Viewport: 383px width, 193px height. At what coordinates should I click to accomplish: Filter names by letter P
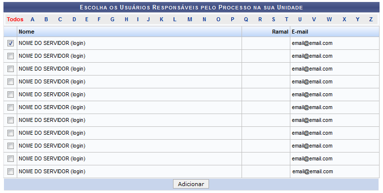tap(232, 19)
